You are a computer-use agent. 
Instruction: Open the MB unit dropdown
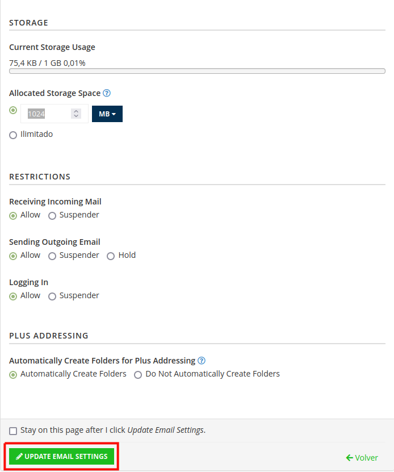[107, 114]
